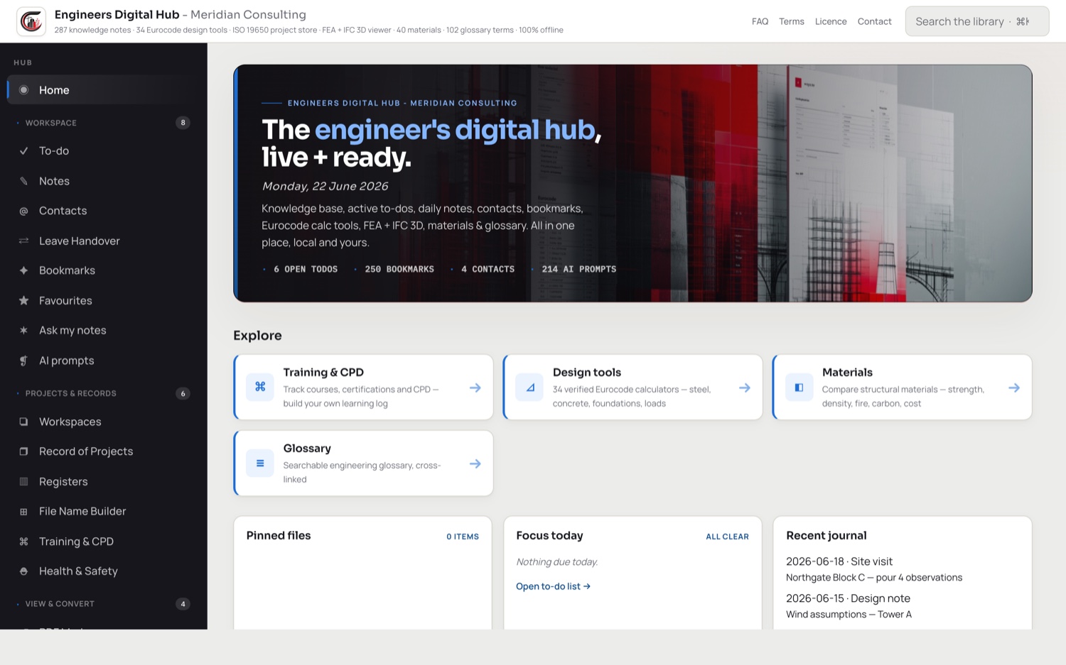Open the Training & CPD explore card
1066x665 pixels.
pyautogui.click(x=363, y=388)
